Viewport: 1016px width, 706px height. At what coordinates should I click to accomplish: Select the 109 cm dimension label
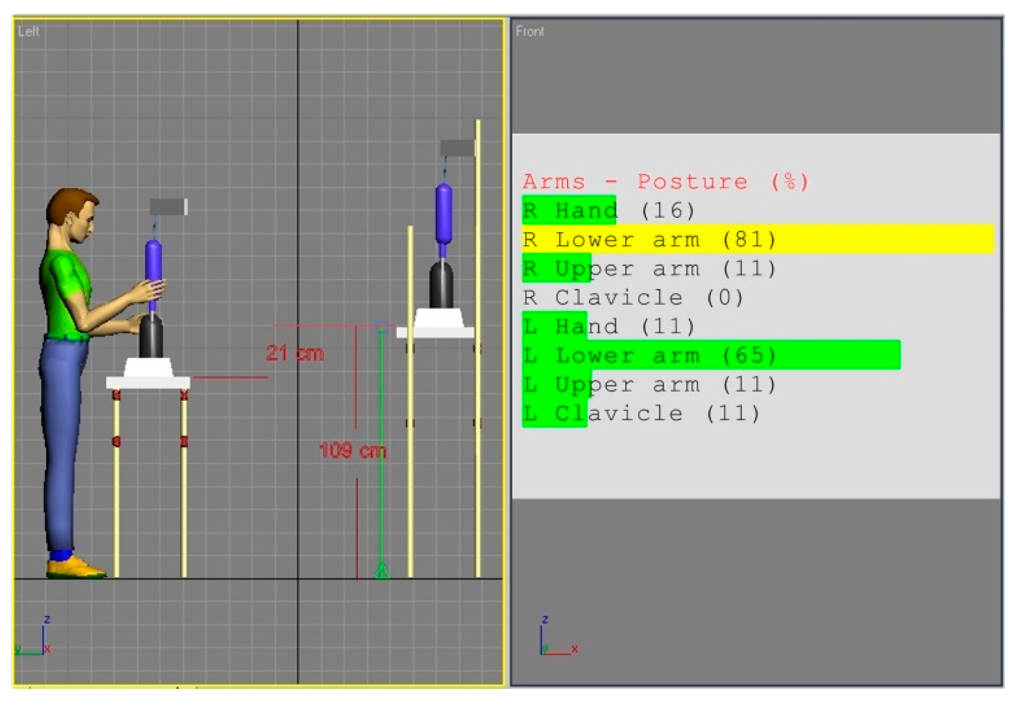[x=353, y=450]
